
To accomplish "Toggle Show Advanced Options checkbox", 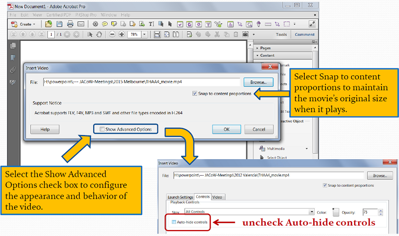I will [102, 129].
